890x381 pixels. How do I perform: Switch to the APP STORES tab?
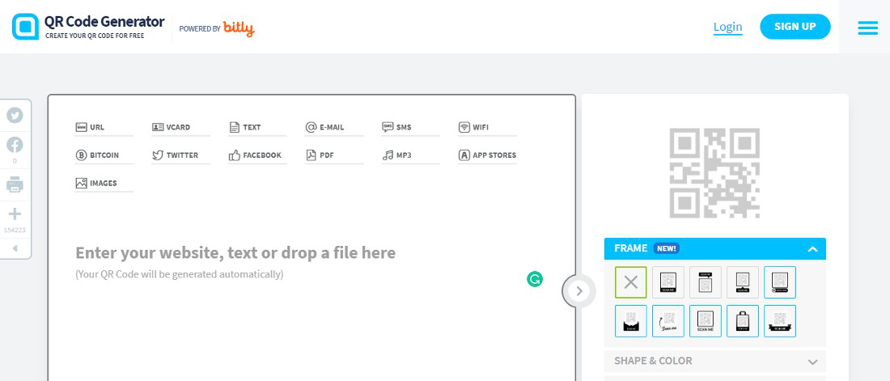click(x=487, y=155)
